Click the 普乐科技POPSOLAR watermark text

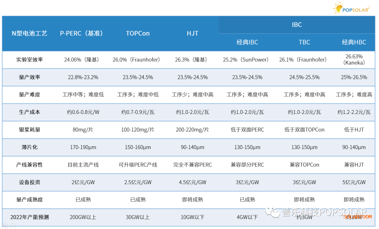pyautogui.click(x=324, y=212)
